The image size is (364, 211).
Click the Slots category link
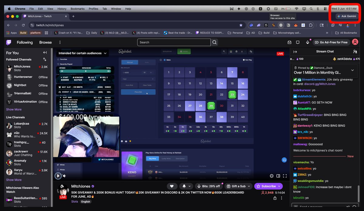pos(75,202)
